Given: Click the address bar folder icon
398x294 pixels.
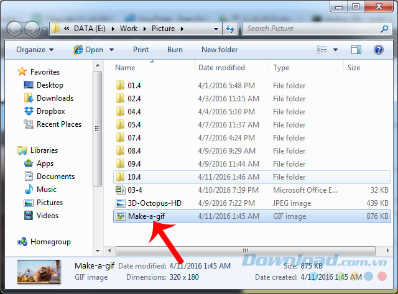Looking at the screenshot, I should (55, 29).
